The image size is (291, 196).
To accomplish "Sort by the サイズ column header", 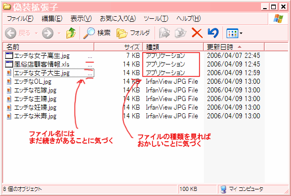I will coord(119,47).
